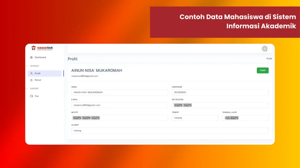This screenshot has width=300, height=168.
Task: Click the AINUN NISA` MUKAROMAH profile heading
Action: (x=97, y=71)
